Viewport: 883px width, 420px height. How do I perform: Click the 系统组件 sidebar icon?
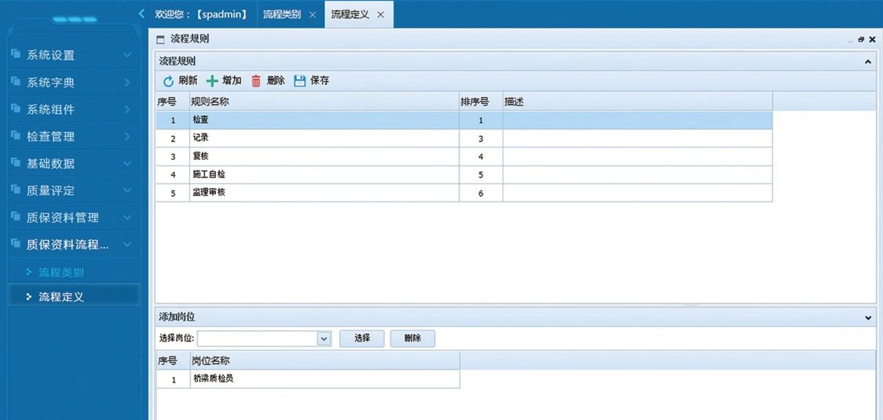coord(15,108)
